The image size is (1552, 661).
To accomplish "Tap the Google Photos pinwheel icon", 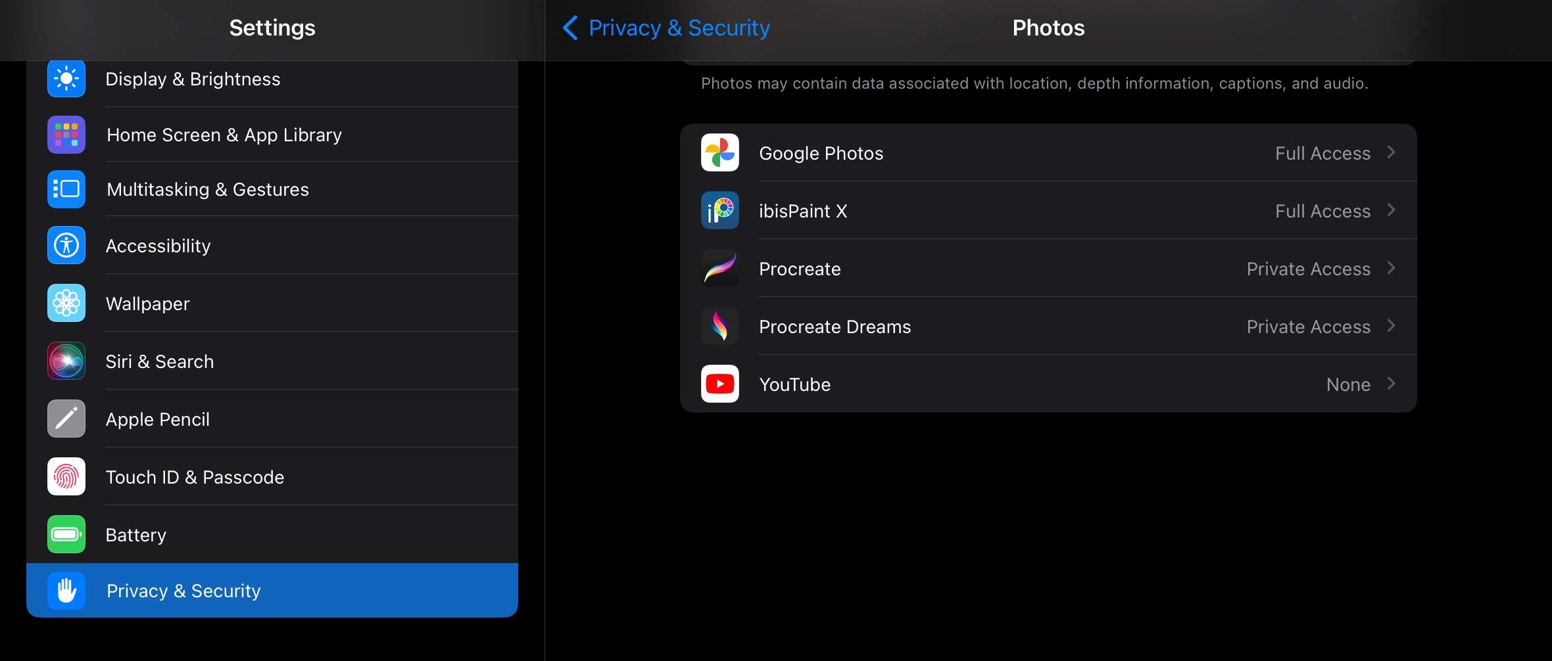I will [720, 152].
